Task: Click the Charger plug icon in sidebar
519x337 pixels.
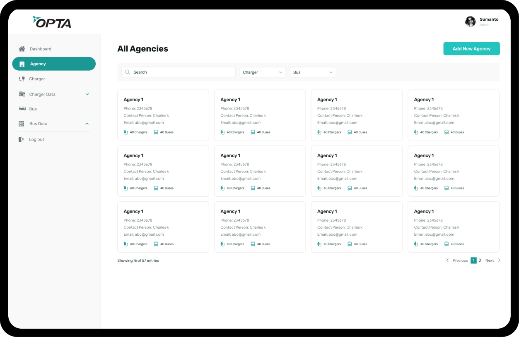Action: 22,79
